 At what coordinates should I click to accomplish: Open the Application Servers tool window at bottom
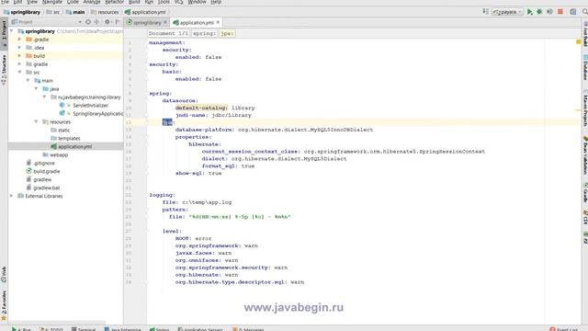(200, 329)
